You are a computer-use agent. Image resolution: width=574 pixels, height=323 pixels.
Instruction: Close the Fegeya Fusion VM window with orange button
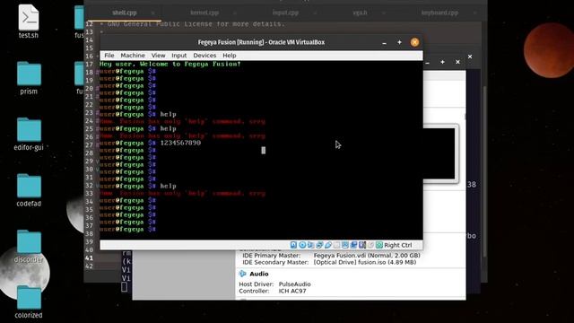[414, 42]
